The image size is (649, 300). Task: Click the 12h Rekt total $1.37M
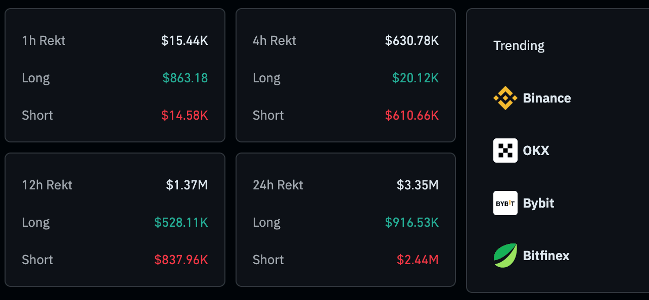pyautogui.click(x=187, y=185)
